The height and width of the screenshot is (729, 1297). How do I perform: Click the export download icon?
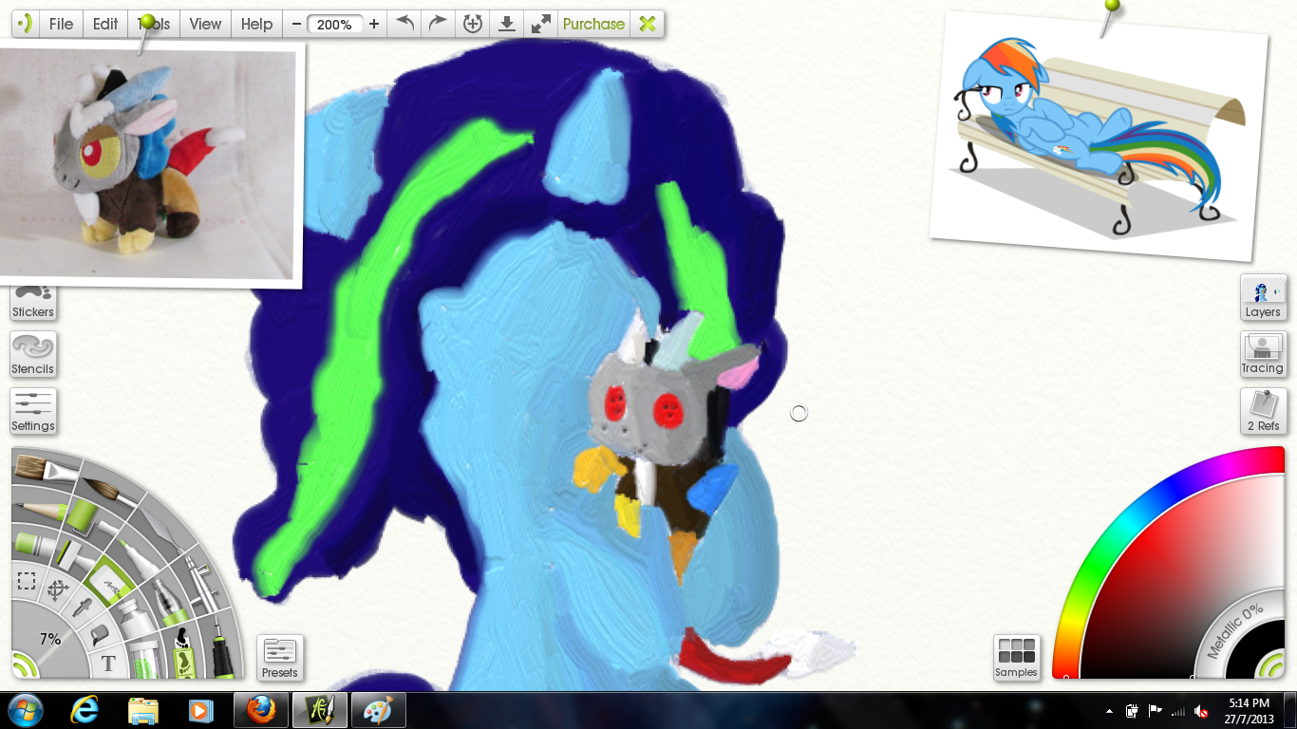pyautogui.click(x=507, y=24)
